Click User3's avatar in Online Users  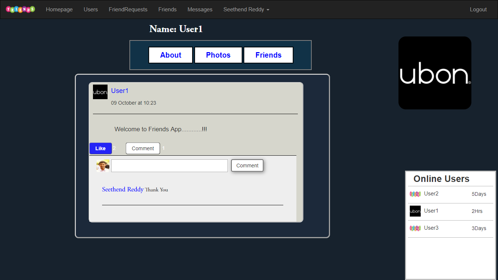pyautogui.click(x=415, y=228)
